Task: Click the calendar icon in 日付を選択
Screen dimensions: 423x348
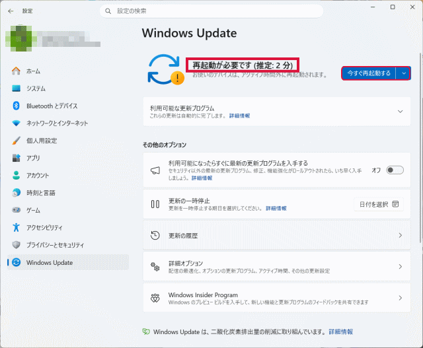Action: tap(395, 204)
